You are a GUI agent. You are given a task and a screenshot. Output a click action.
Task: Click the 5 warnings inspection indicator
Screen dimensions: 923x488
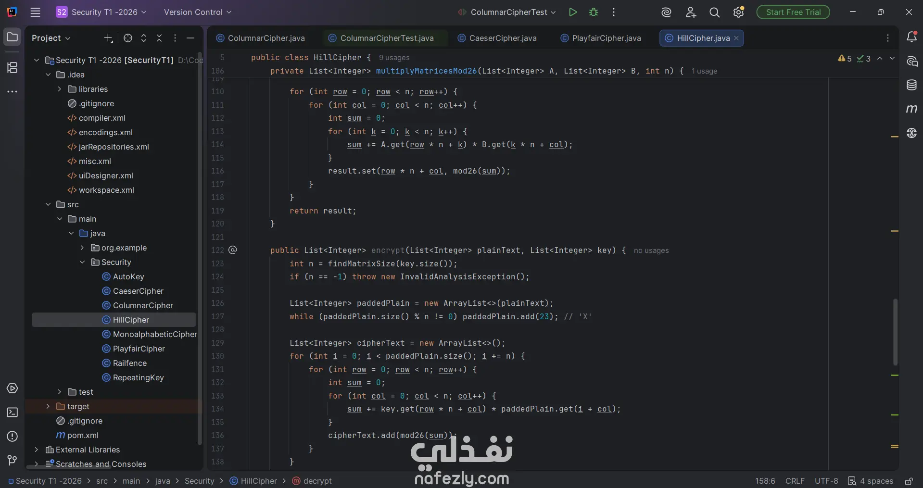845,59
